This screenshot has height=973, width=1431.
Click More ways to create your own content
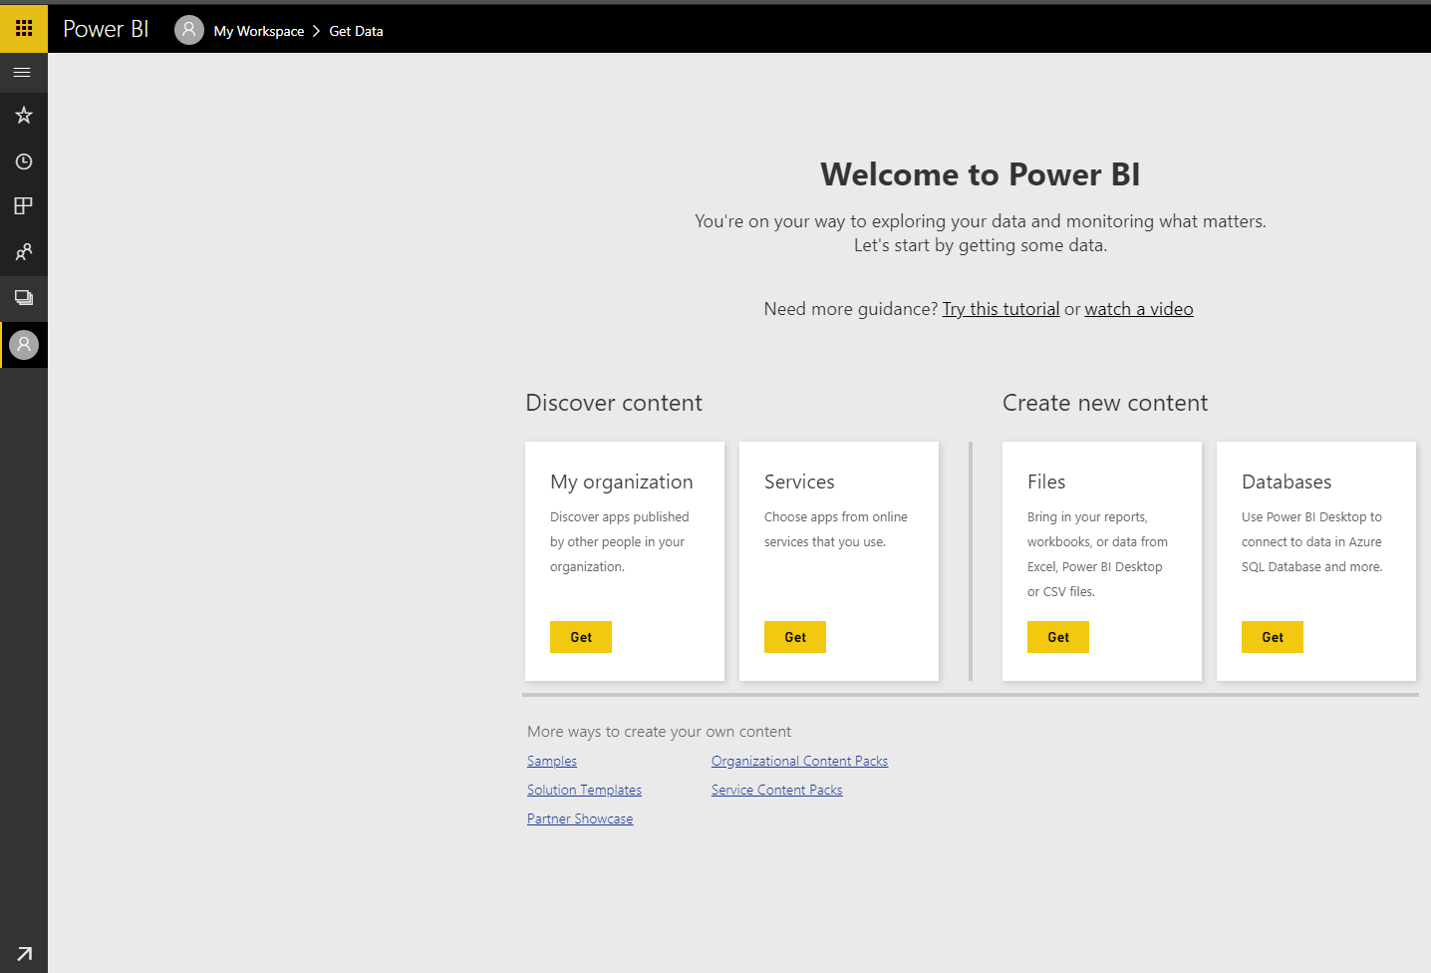(x=659, y=732)
